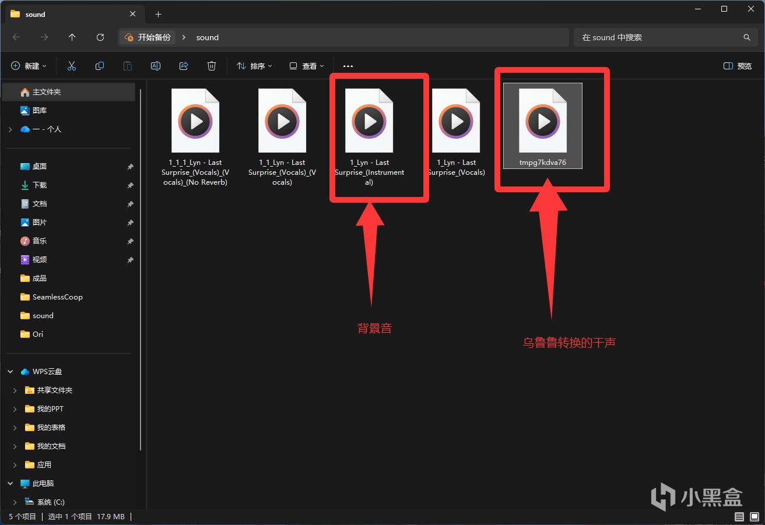Select file 1_1_Lyn - Last Surprise_(Vocals)_(Vocals)
This screenshot has height=525, width=765.
pos(282,137)
